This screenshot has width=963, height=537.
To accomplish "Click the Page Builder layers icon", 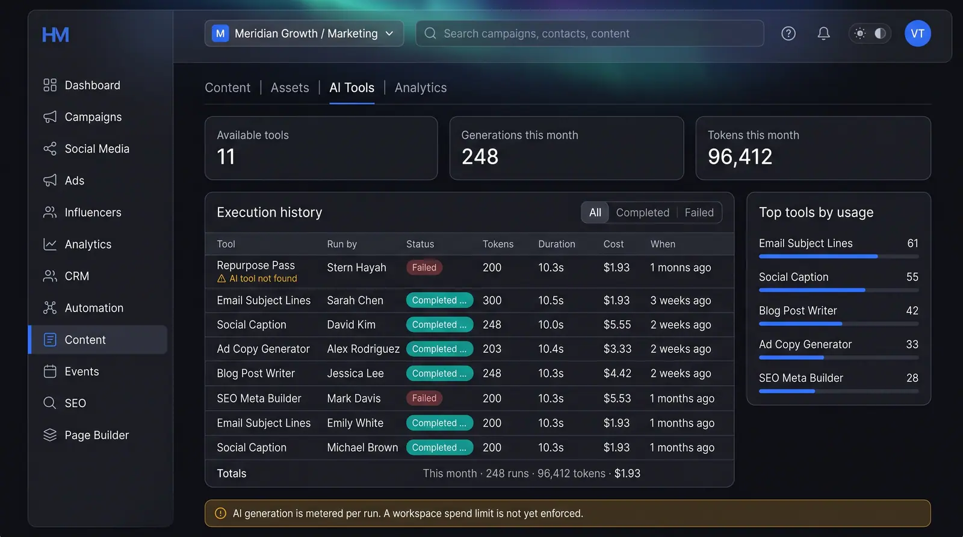I will tap(50, 435).
